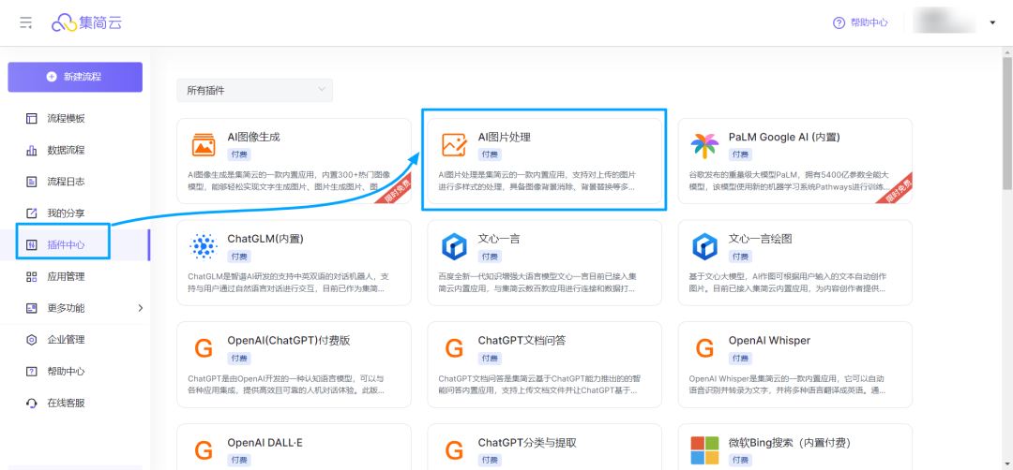Expand 更多功能 with the chevron arrow
Screen dimensions: 1013x470
tap(141, 308)
